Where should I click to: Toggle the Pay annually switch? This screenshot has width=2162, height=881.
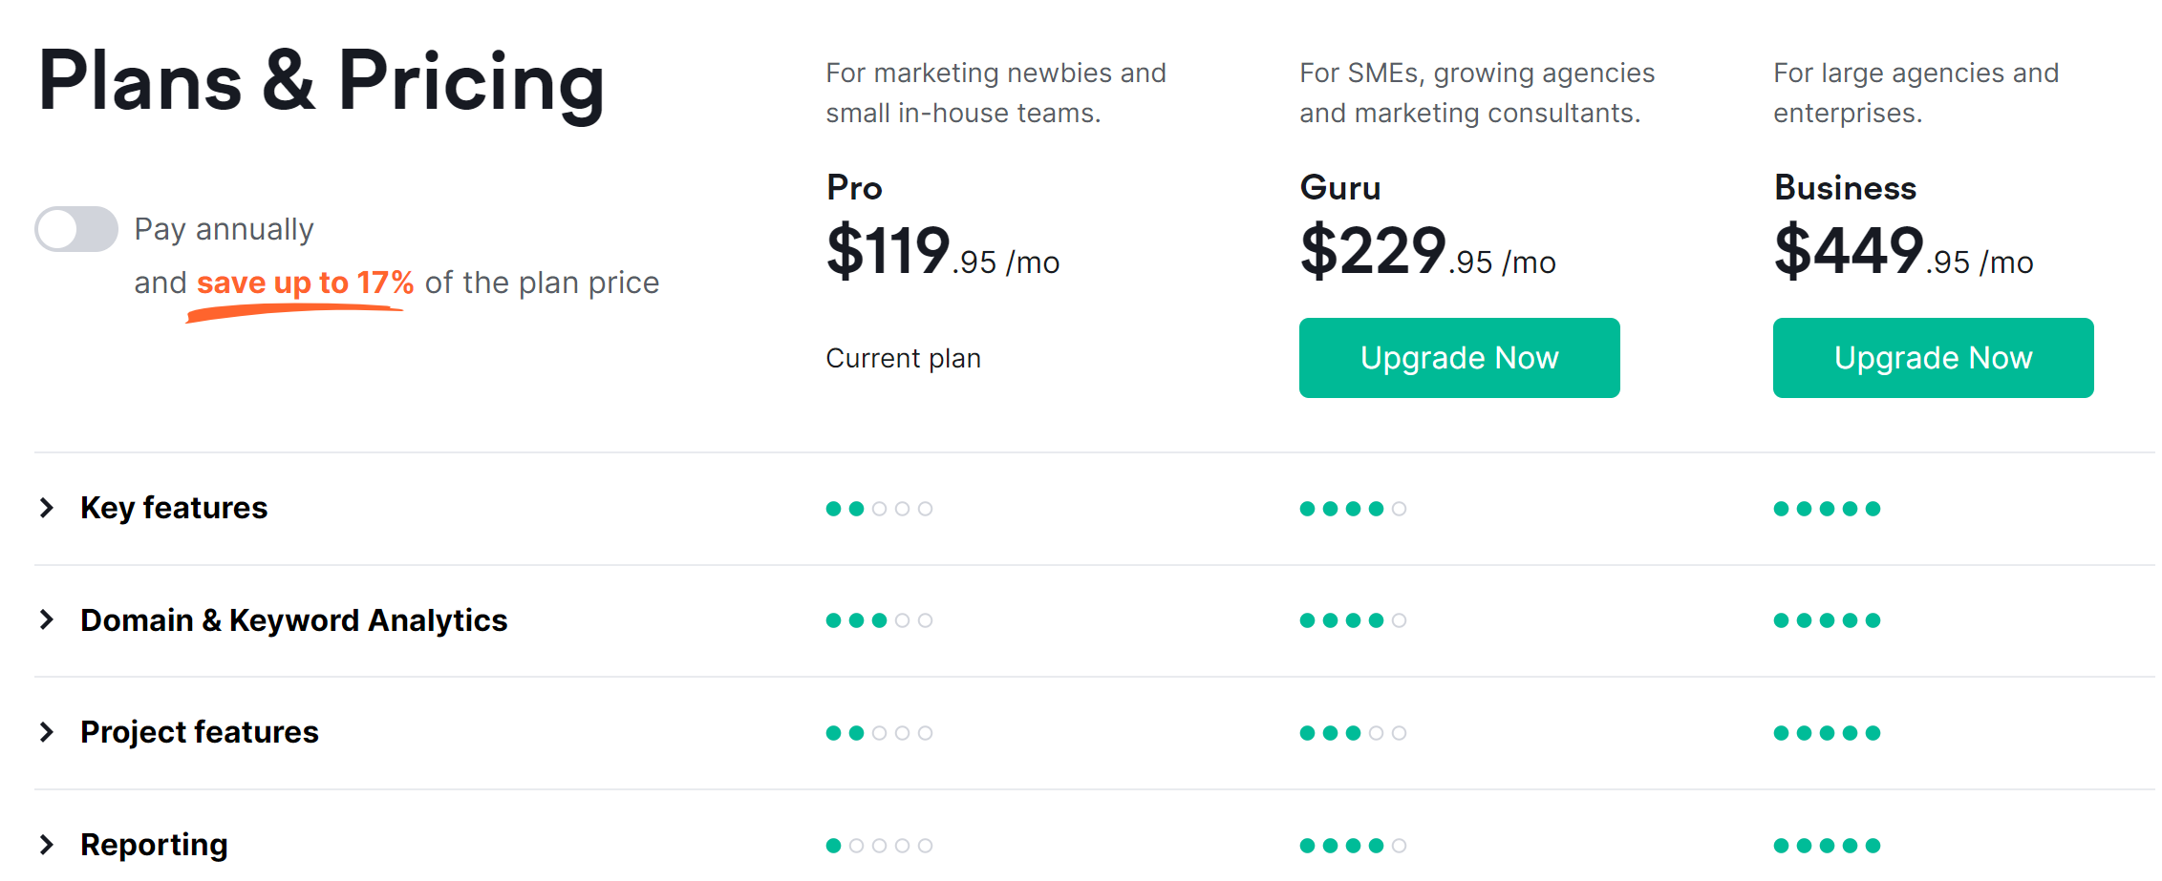(x=76, y=229)
